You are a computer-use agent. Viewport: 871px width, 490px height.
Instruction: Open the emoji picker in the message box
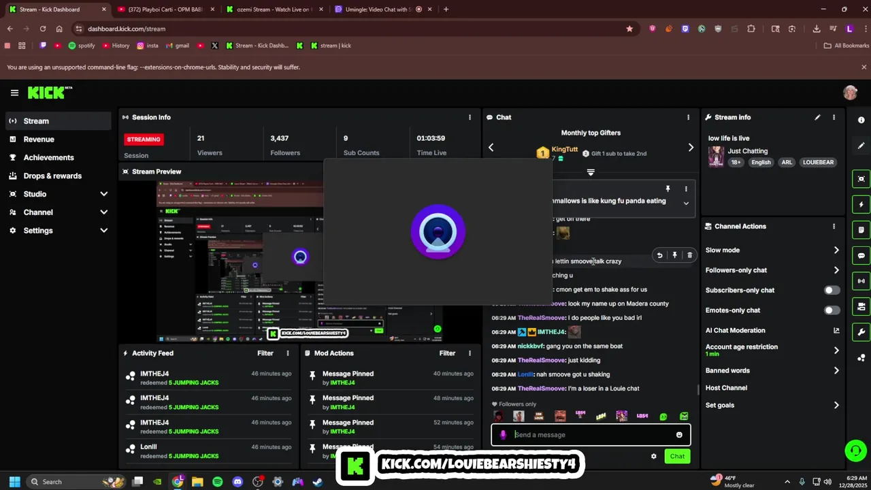pos(679,435)
